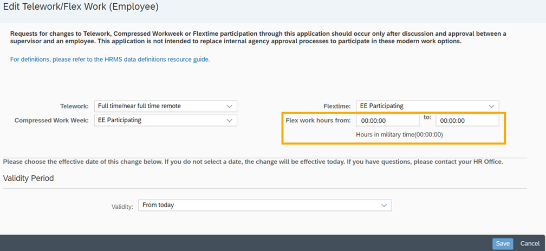Screen dimensions: 546x251
Task: Click the Compressed Work Week chevron arrow
Action: (229, 120)
